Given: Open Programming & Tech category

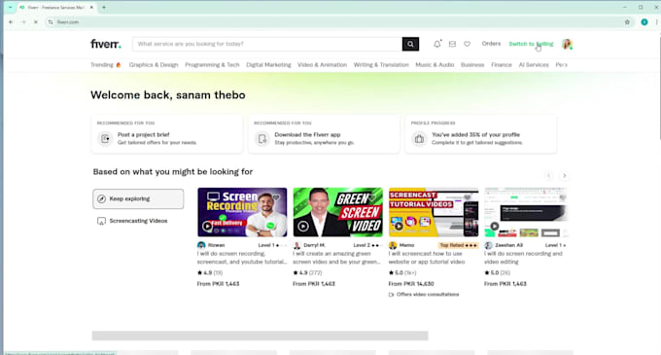Looking at the screenshot, I should 212,65.
